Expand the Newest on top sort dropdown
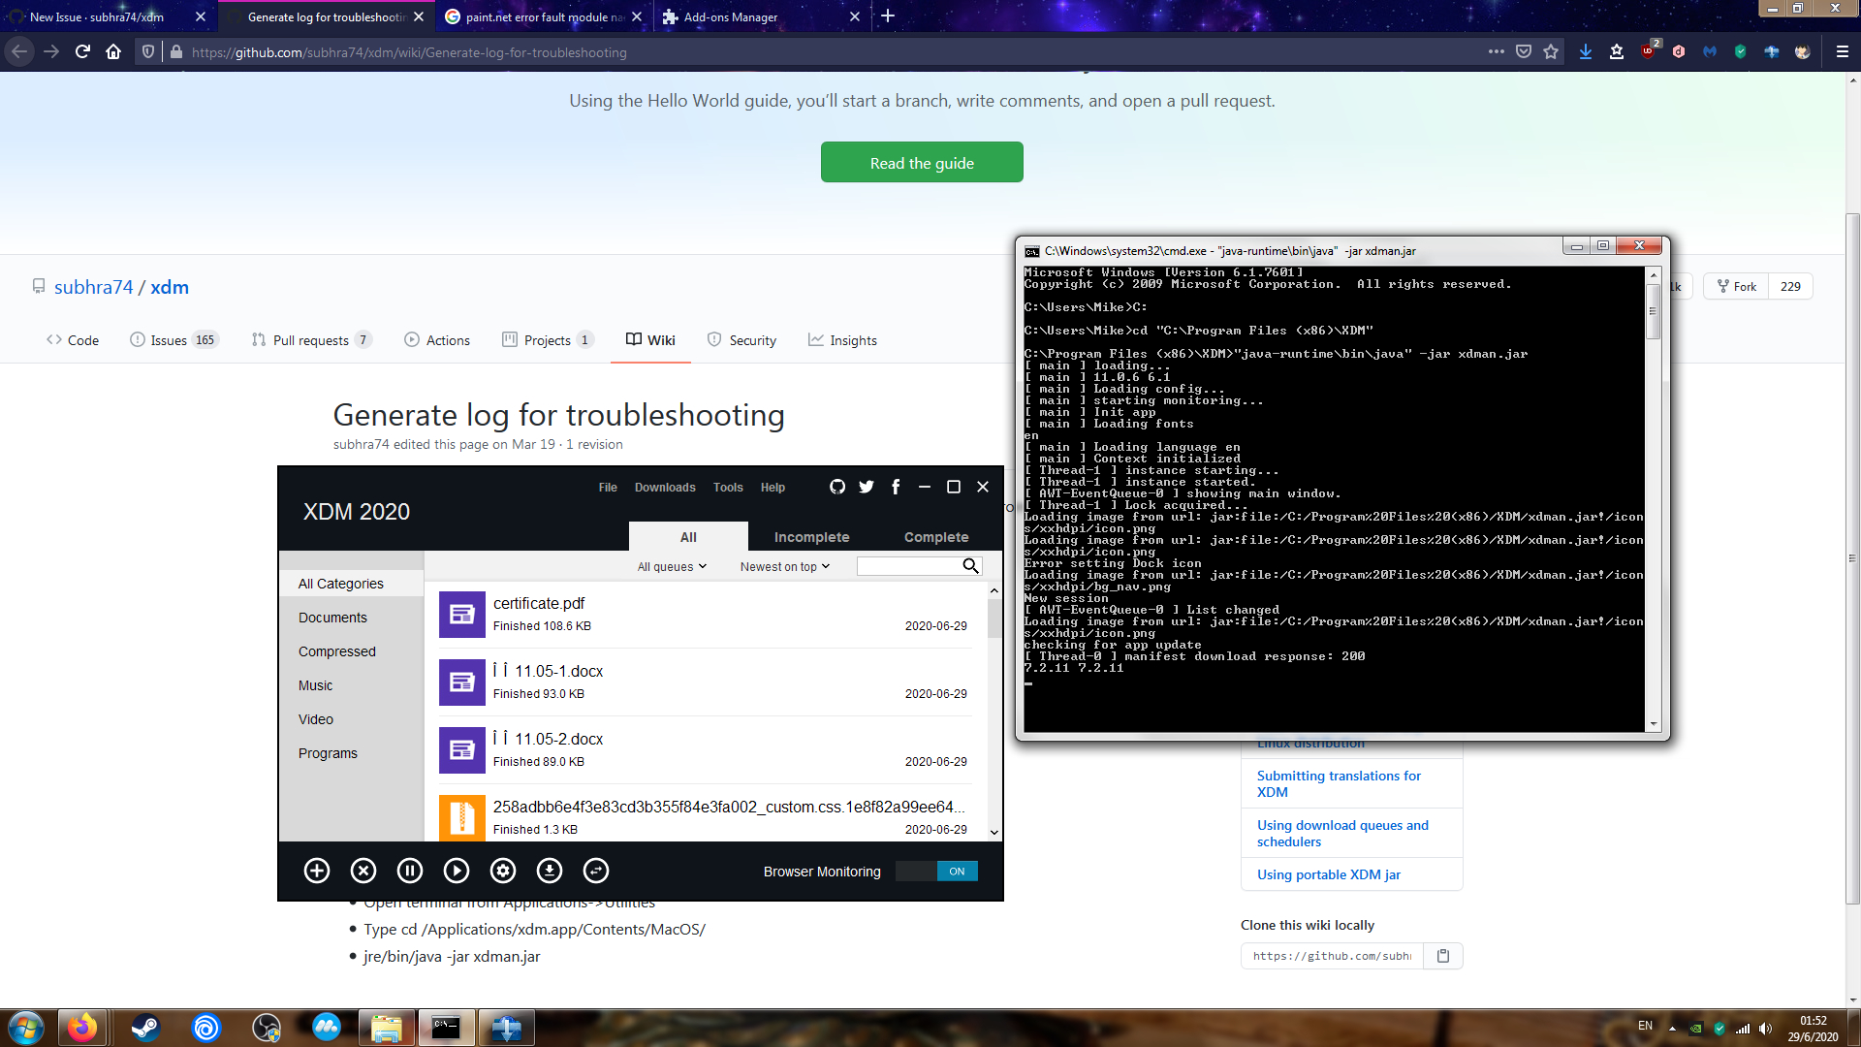Screen dimensions: 1861x1047 pos(785,566)
